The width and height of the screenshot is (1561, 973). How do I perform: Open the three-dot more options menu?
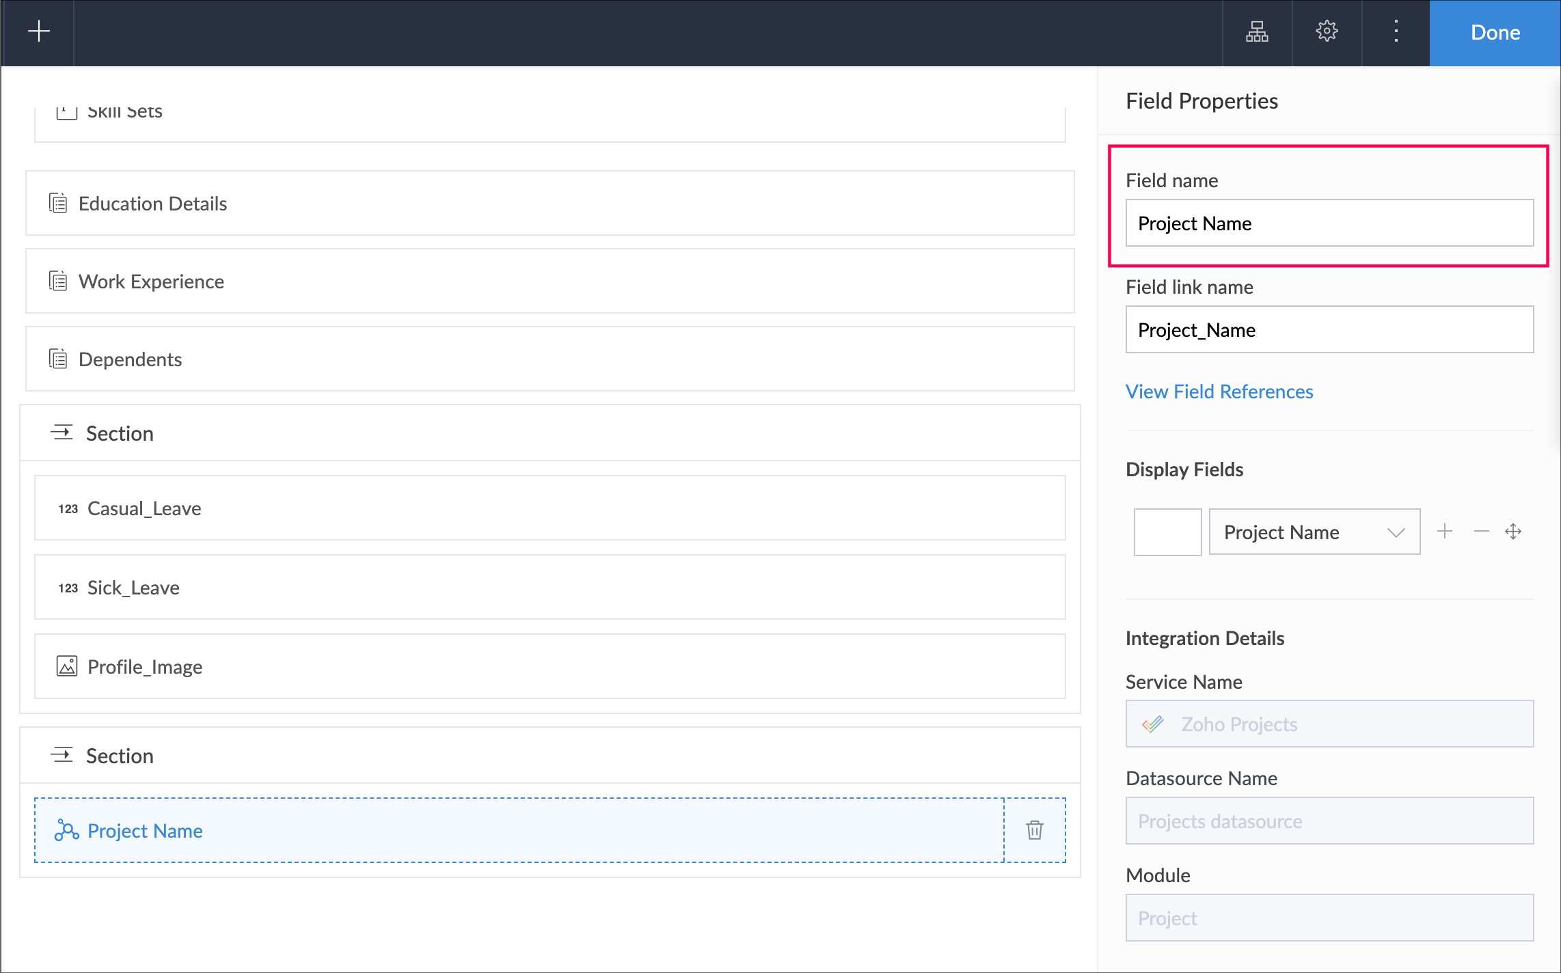coord(1396,31)
